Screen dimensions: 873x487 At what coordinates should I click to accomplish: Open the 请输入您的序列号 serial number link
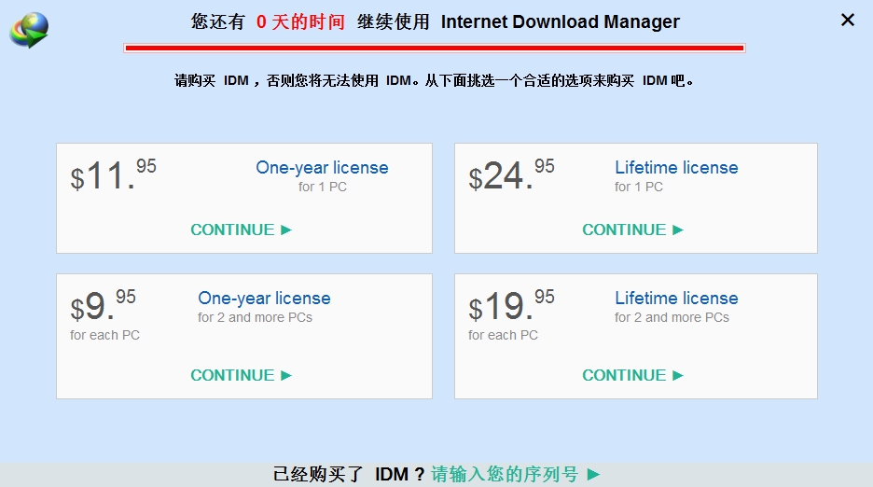pyautogui.click(x=505, y=474)
